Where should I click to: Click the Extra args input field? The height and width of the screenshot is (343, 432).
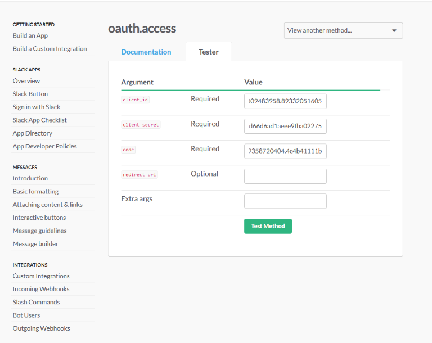tap(285, 201)
